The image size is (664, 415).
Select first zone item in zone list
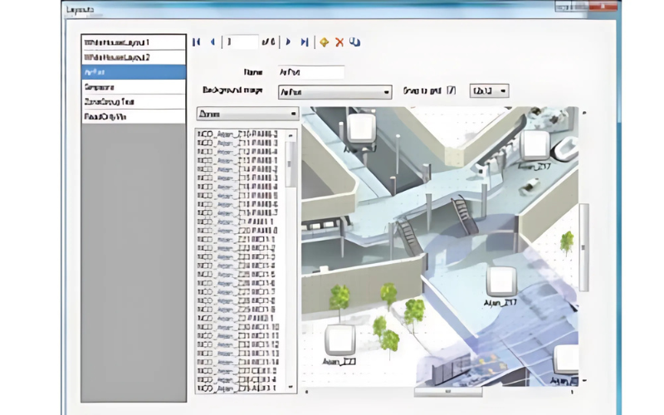pos(241,134)
